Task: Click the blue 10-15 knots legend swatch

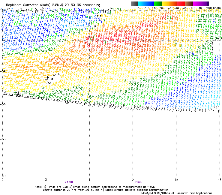Action: pyautogui.click(x=150, y=4)
